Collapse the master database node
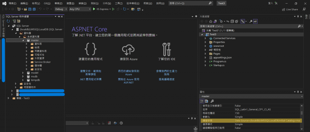 [x=23, y=40]
